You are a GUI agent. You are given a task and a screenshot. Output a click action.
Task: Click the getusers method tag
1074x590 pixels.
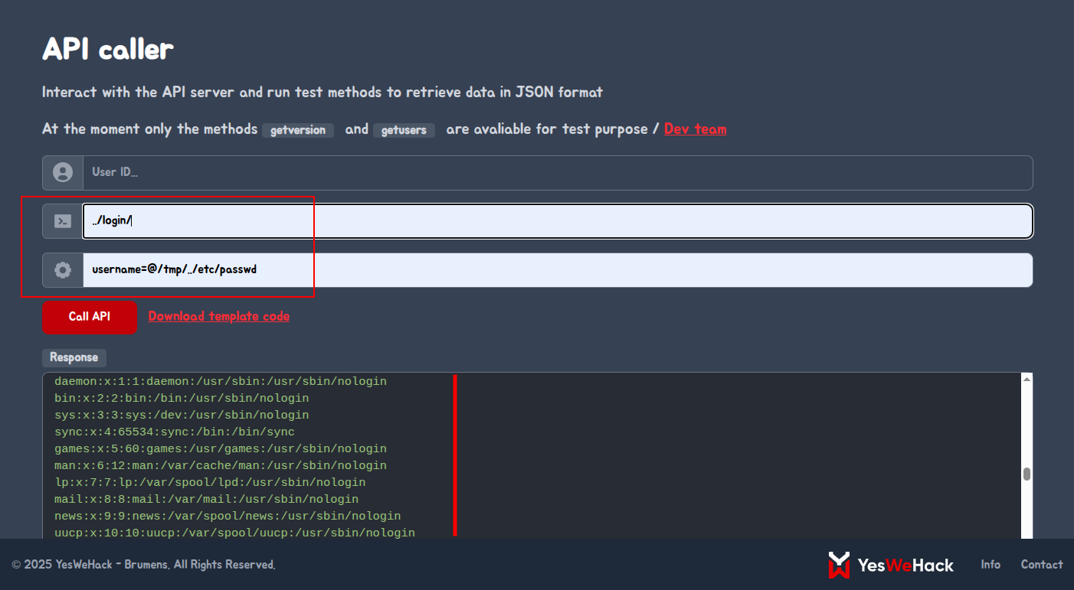404,130
